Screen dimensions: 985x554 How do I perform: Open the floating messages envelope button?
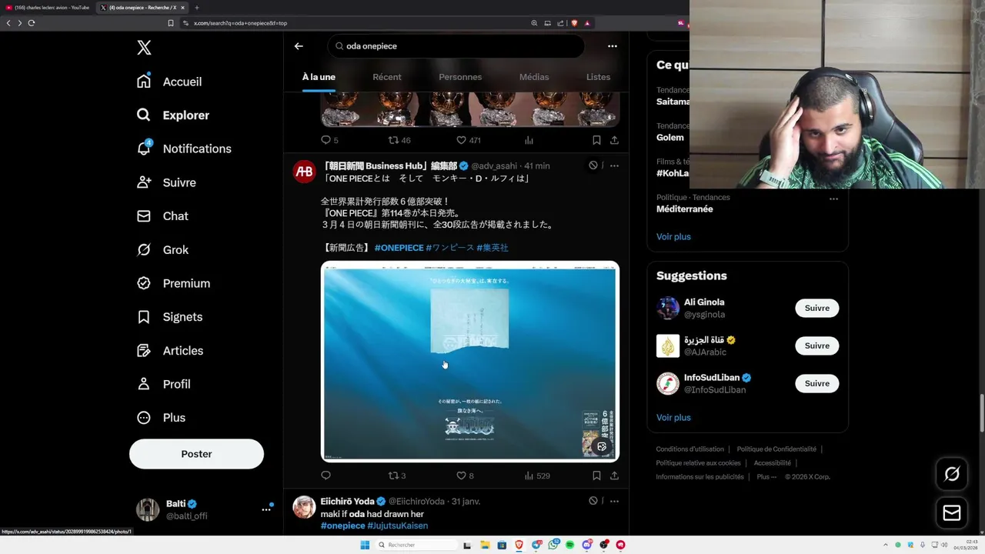coord(951,513)
